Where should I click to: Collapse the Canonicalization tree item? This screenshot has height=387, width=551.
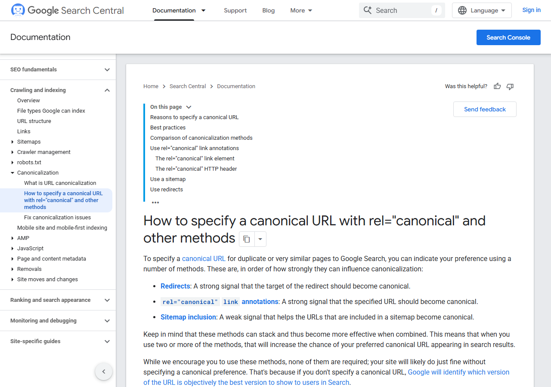(12, 173)
